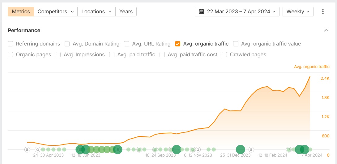Click the '3' numbered marker near April 2024
Image resolution: width=337 pixels, height=164 pixels.
(289, 149)
